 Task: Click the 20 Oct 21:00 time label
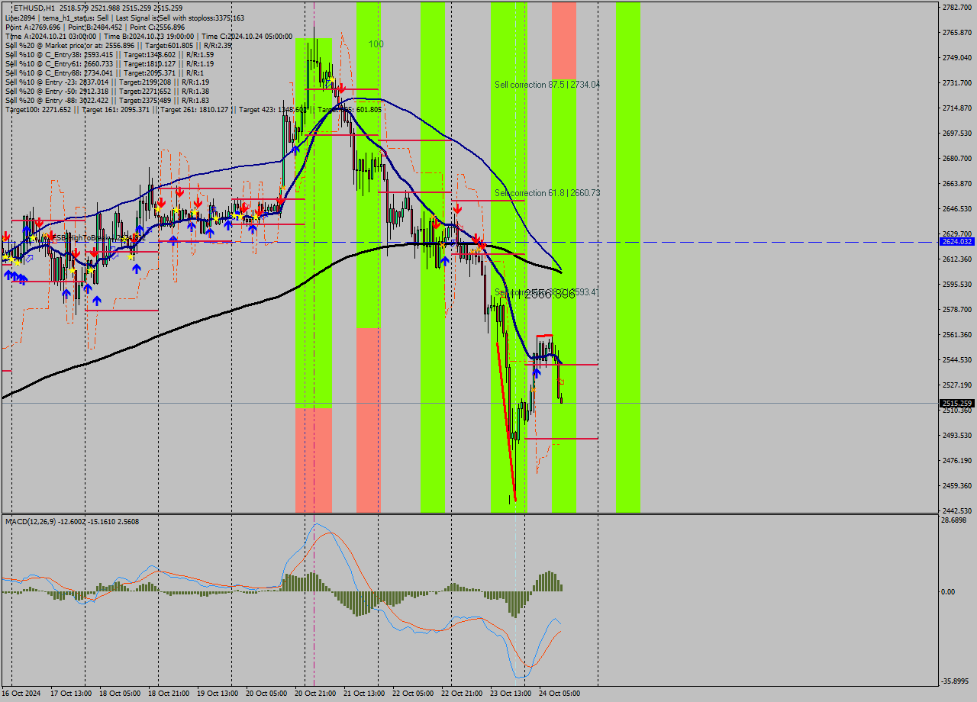click(314, 694)
